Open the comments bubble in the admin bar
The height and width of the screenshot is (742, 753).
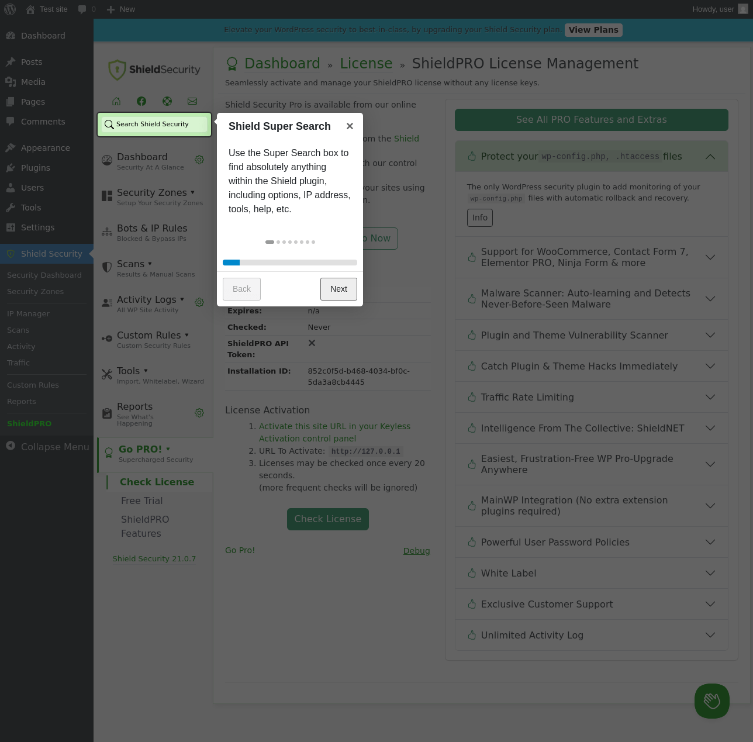click(x=87, y=9)
